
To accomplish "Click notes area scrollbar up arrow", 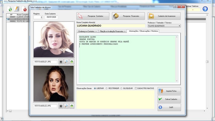I will tap(177, 37).
